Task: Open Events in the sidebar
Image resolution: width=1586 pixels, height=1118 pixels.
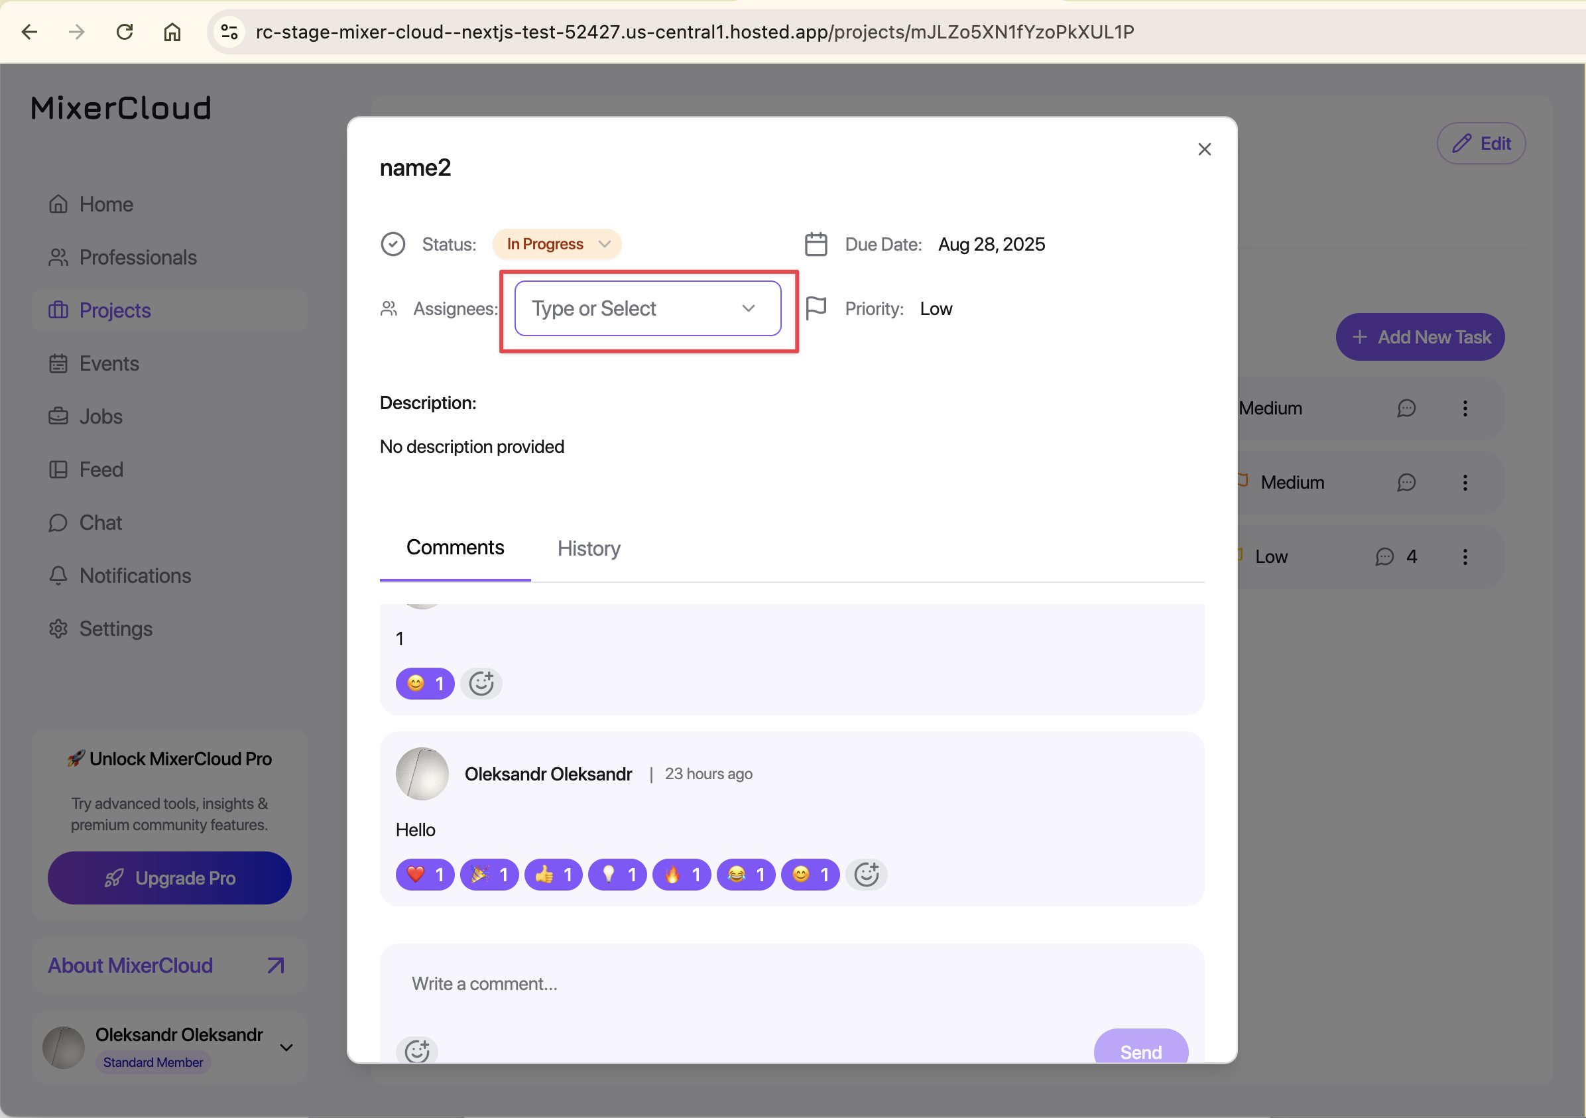Action: [109, 363]
